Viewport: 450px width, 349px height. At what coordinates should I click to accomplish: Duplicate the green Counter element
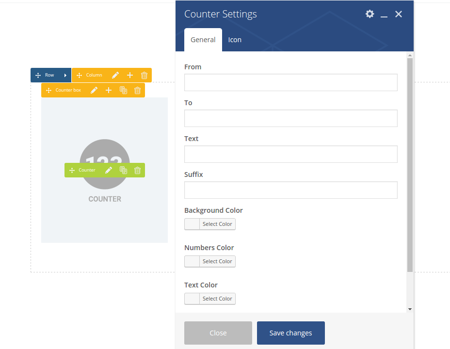click(123, 170)
